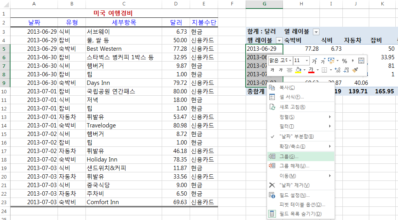Click pivot 총합계 row label
Screen dimensions: 398x220
[256, 91]
